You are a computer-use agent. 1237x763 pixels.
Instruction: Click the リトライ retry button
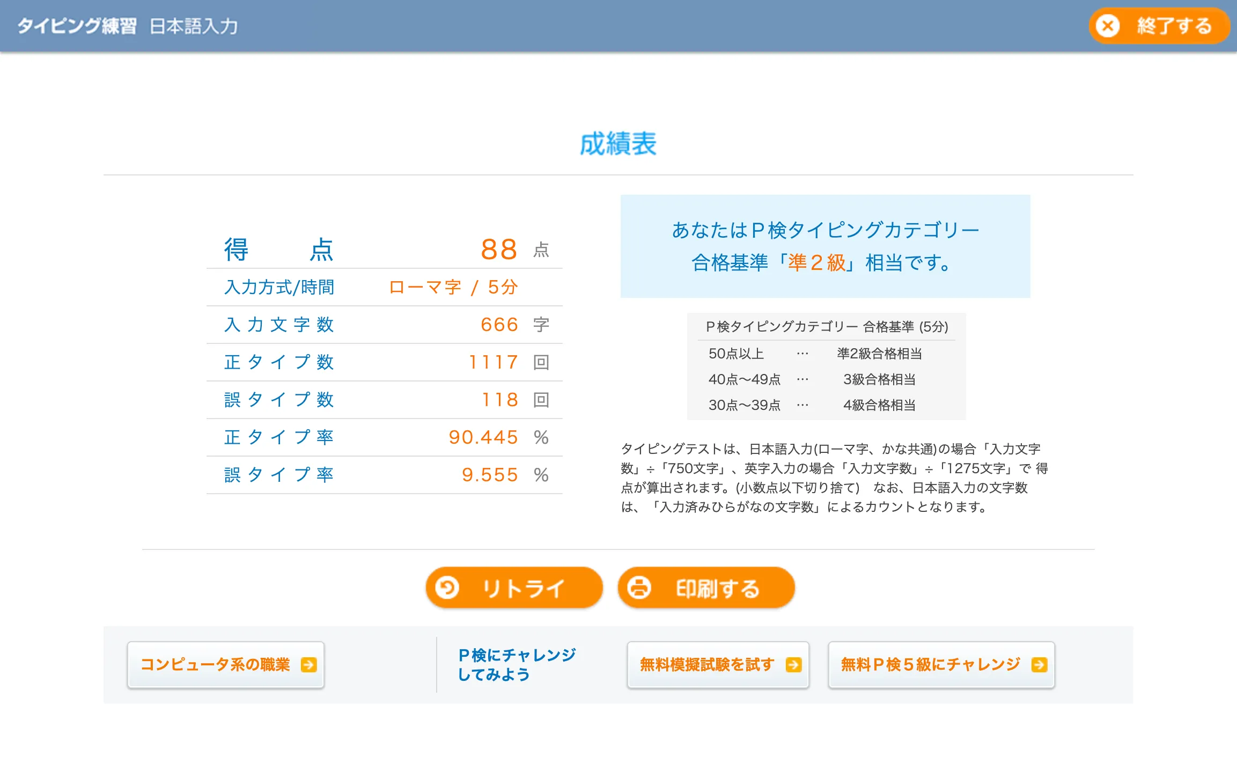pyautogui.click(x=514, y=588)
